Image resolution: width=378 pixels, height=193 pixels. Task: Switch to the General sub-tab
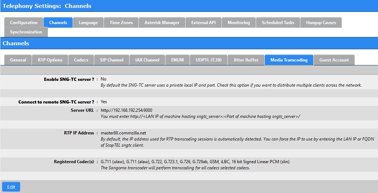pos(18,60)
